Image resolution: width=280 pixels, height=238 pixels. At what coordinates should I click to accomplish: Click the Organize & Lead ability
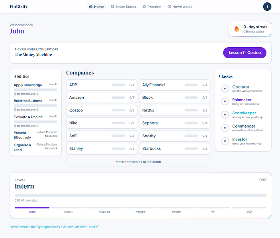click(22, 148)
